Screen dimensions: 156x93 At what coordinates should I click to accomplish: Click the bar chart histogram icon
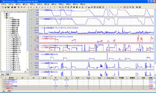click(89, 7)
